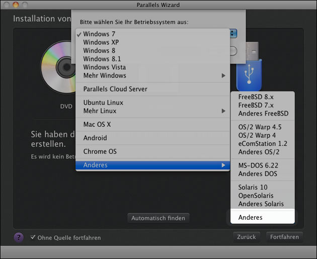Select FreeBSD 7.x
The image size is (317, 259).
263,105
